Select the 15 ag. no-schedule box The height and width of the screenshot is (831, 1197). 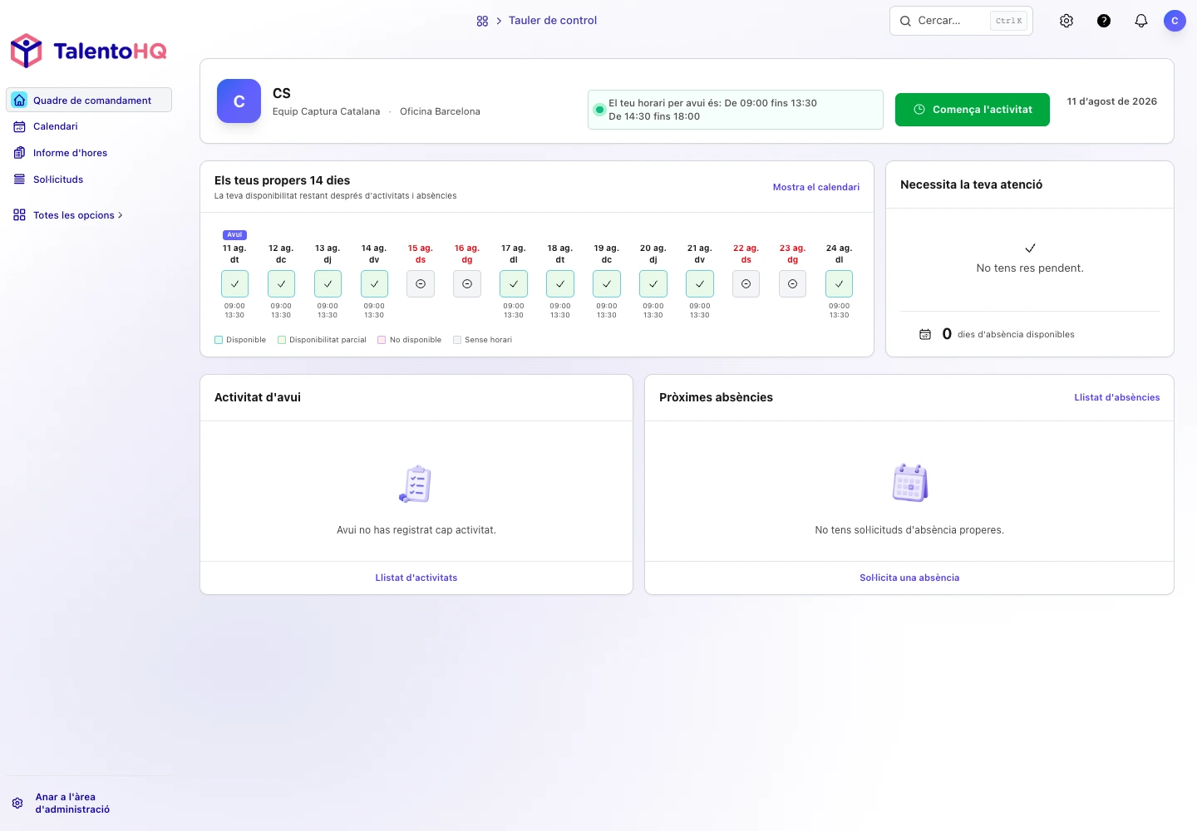pyautogui.click(x=421, y=283)
